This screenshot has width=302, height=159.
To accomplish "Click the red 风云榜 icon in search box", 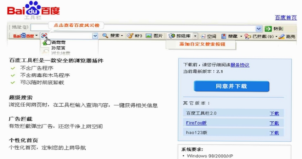I will point(44,35).
